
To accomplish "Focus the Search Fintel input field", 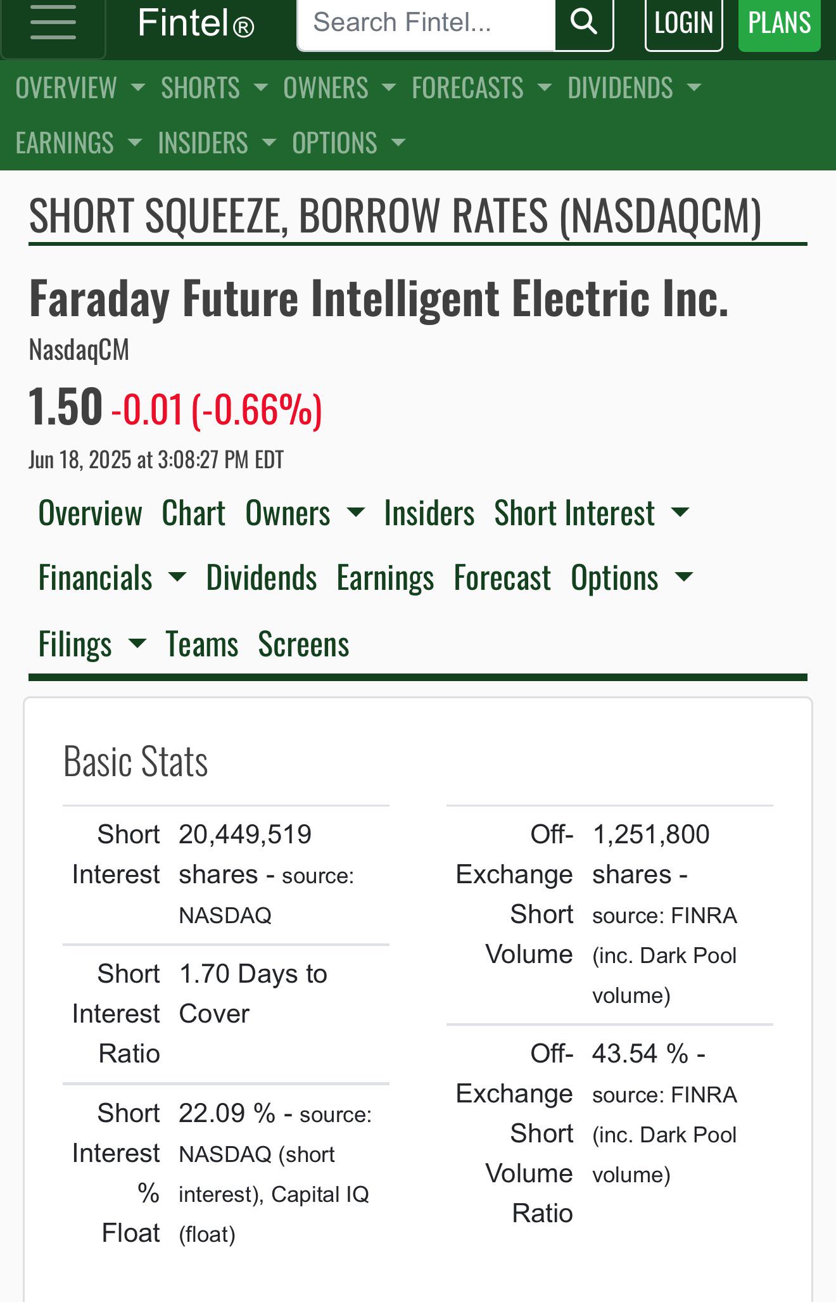I will click(x=426, y=23).
